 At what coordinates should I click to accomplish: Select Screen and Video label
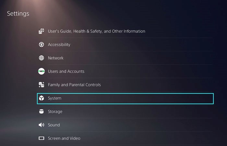click(64, 138)
